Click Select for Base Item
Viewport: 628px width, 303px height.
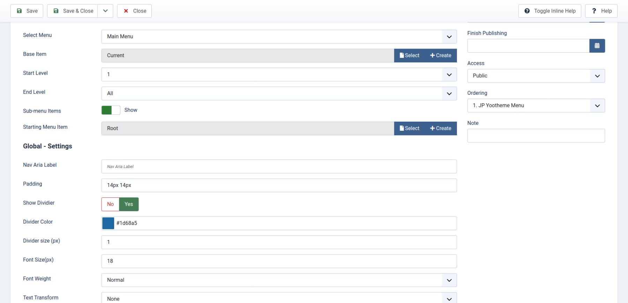click(x=409, y=55)
